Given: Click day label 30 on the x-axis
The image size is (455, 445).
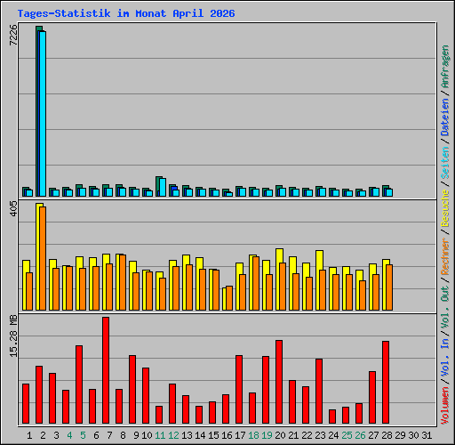Looking at the screenshot, I should click(x=413, y=435).
